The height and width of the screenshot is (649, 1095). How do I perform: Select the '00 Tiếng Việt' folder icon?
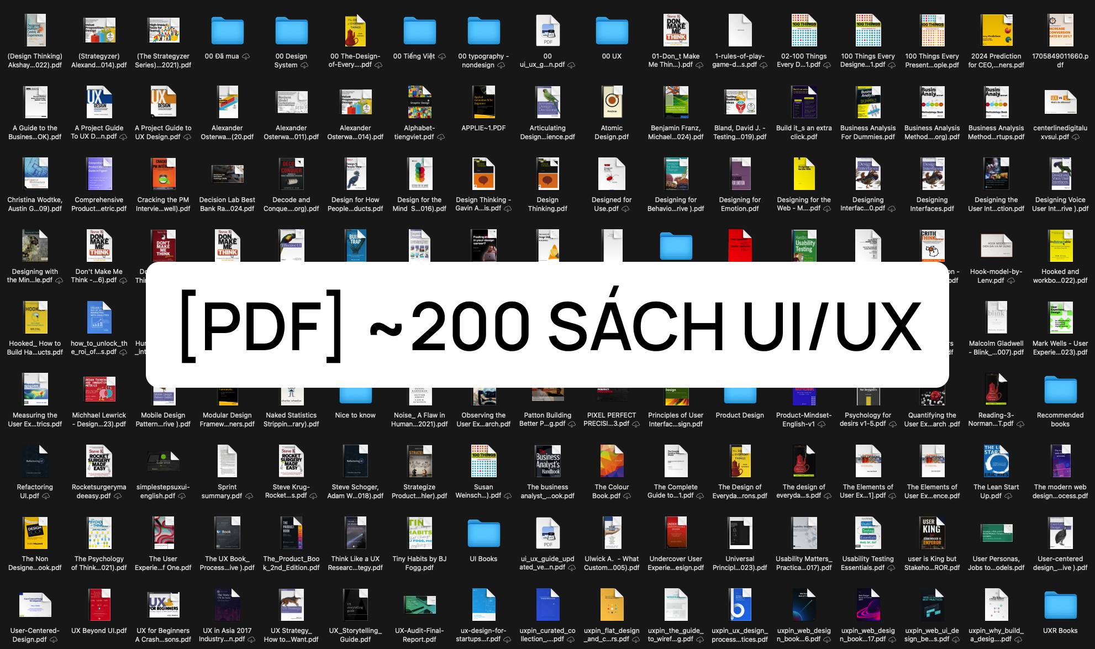[420, 30]
